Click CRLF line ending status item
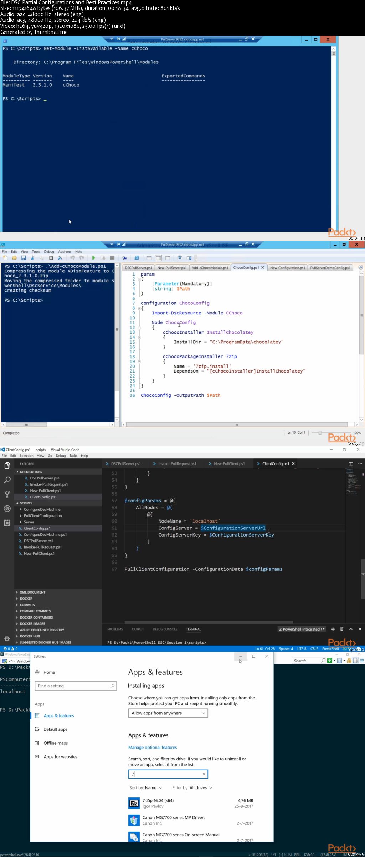365x857 pixels. point(314,648)
